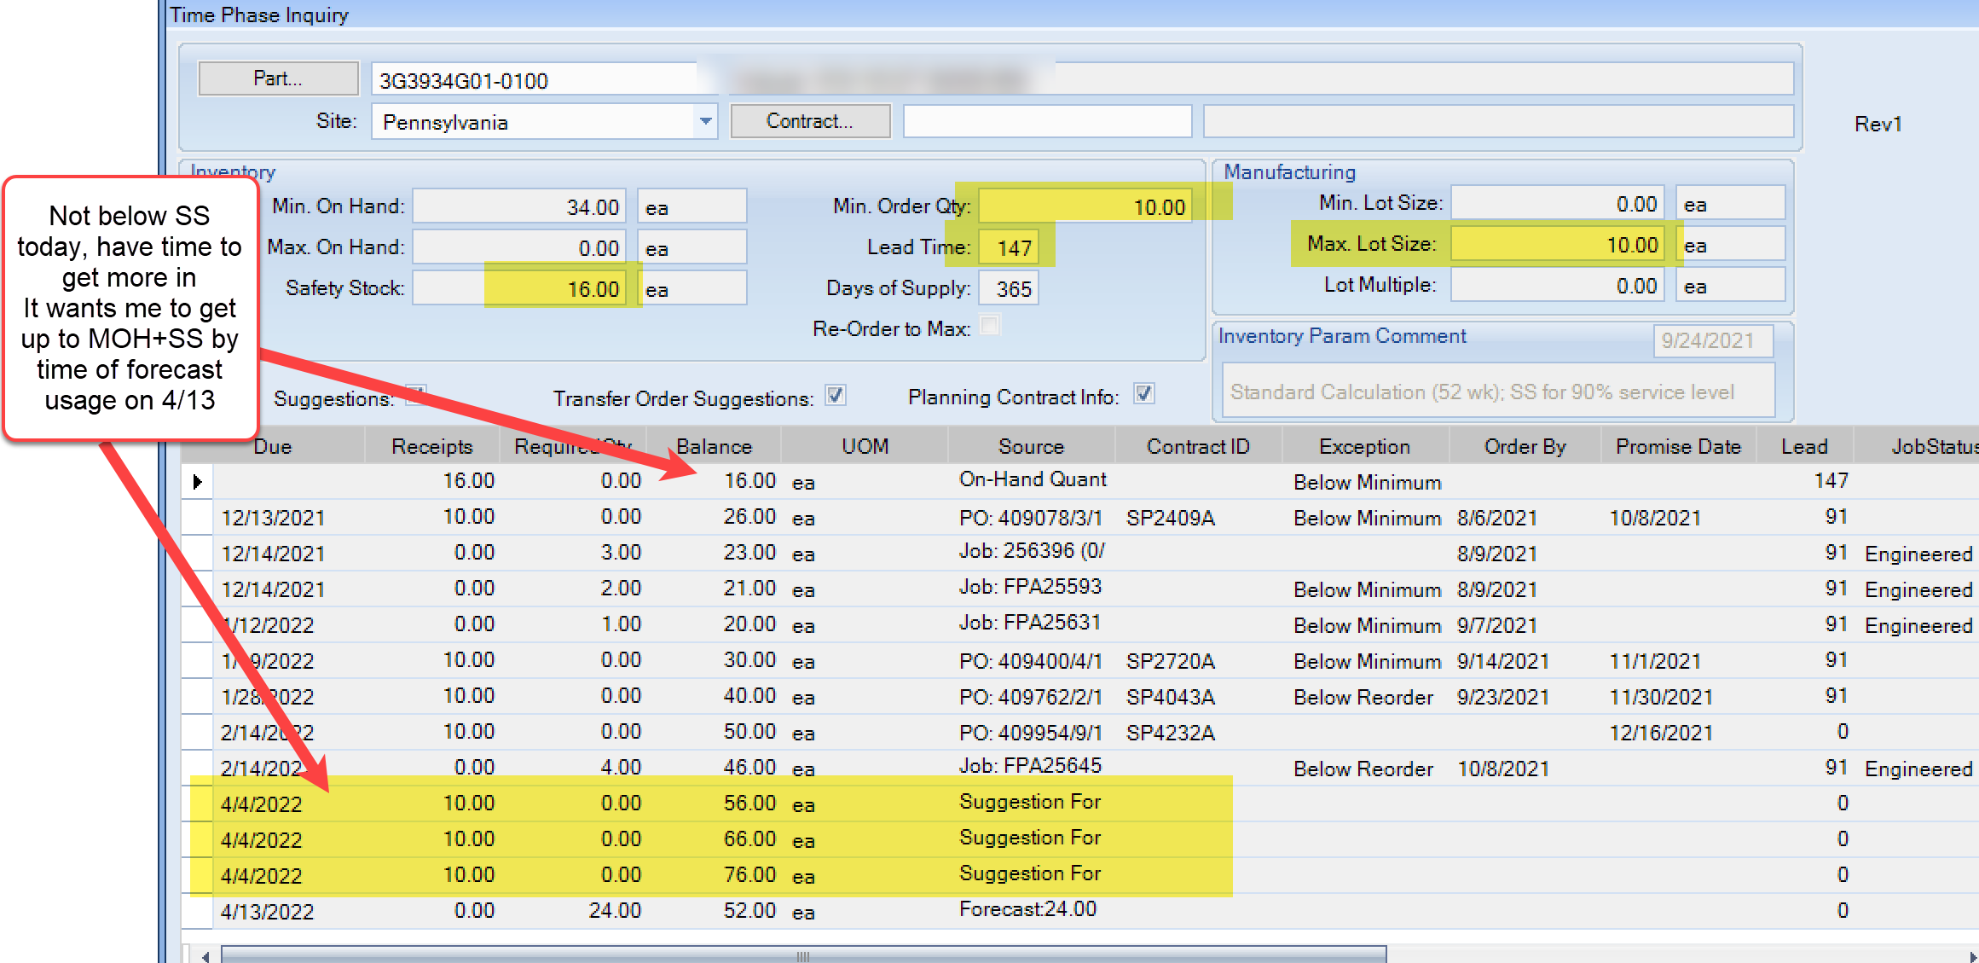Click the Max. On Hand field 0.00
The image size is (1979, 963).
tap(519, 247)
